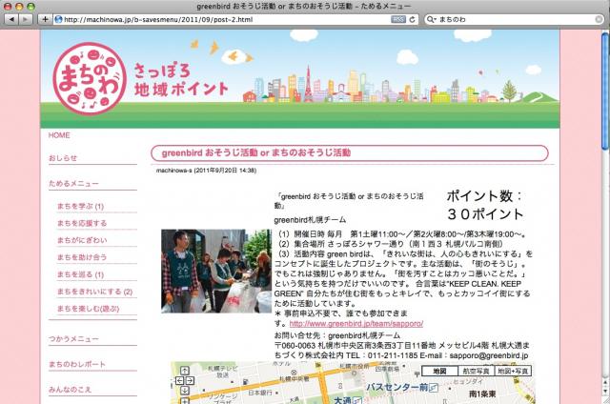Open the ためるメニュー sidebar item
The height and width of the screenshot is (404, 610).
tap(73, 183)
